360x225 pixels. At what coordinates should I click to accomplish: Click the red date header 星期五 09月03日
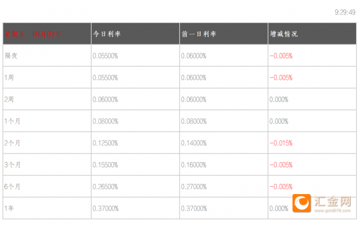[35, 34]
